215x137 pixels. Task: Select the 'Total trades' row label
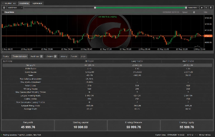pos(30,86)
